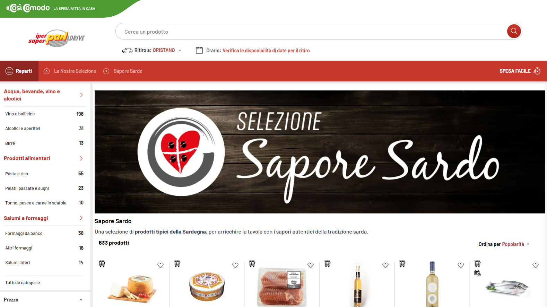Image resolution: width=547 pixels, height=307 pixels.
Task: Open the calendar icon next to Orario
Action: tap(199, 50)
